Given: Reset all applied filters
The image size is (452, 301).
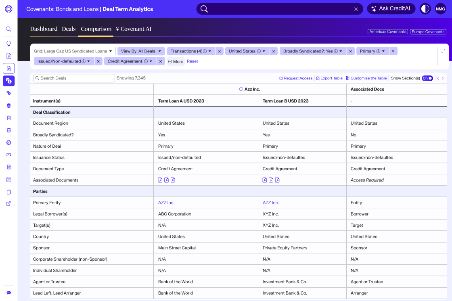Looking at the screenshot, I should 192,61.
